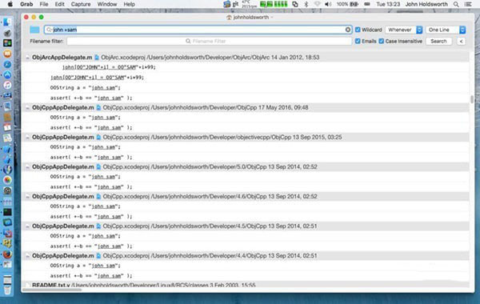
Task: Open Notification Center from the menu bar
Action: (468, 4)
